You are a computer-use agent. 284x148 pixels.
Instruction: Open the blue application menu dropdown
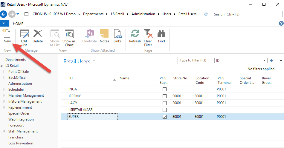click(4, 23)
